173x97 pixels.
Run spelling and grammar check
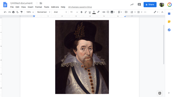[17, 12]
